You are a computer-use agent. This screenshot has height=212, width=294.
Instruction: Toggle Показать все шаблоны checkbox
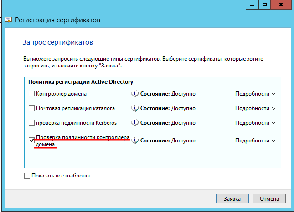click(x=27, y=176)
